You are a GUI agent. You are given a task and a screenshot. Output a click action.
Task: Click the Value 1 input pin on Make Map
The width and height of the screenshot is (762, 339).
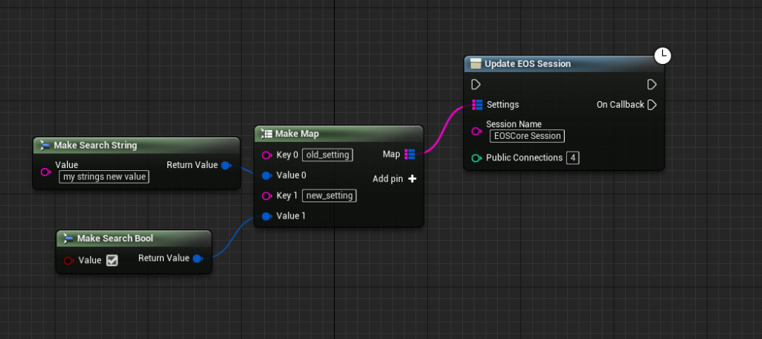[x=266, y=216]
